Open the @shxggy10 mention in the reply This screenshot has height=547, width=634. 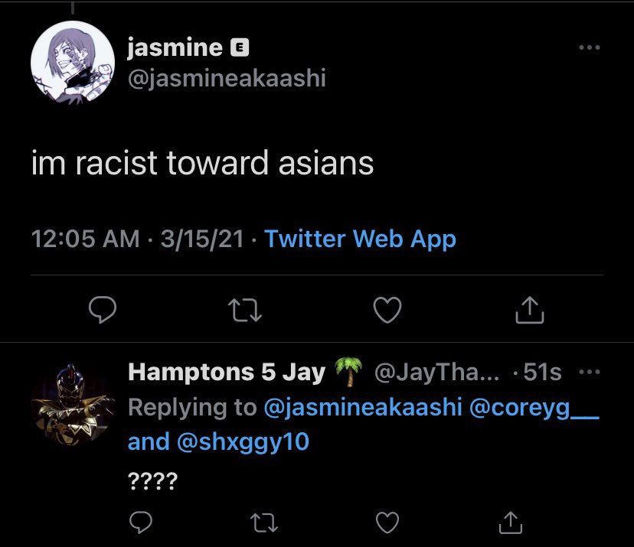click(x=243, y=441)
